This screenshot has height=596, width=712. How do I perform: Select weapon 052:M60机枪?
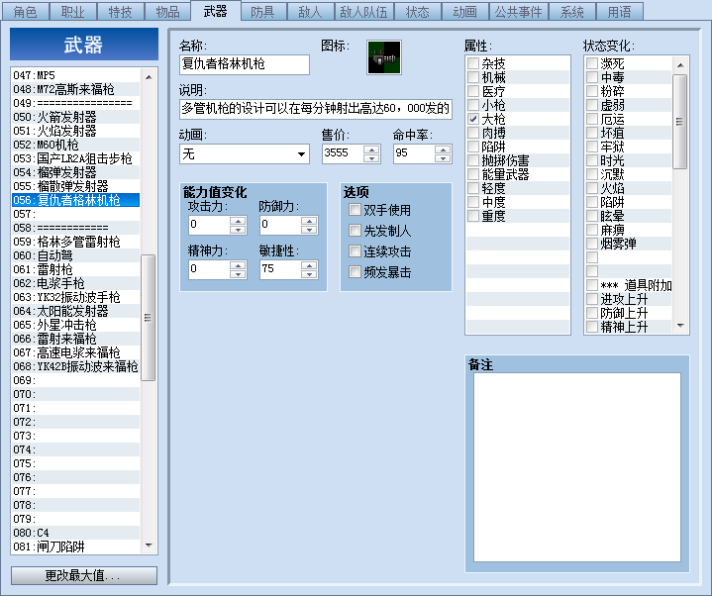76,145
